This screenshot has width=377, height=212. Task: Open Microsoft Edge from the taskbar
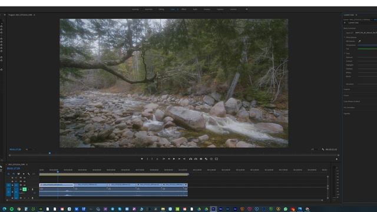(4, 209)
